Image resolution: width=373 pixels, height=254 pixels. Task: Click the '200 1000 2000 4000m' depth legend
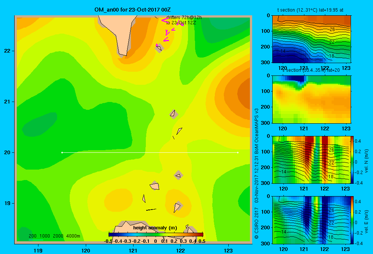(54, 236)
